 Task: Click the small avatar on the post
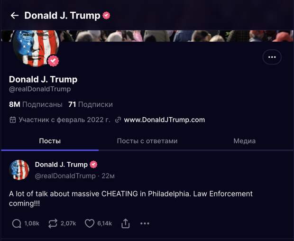[19, 170]
